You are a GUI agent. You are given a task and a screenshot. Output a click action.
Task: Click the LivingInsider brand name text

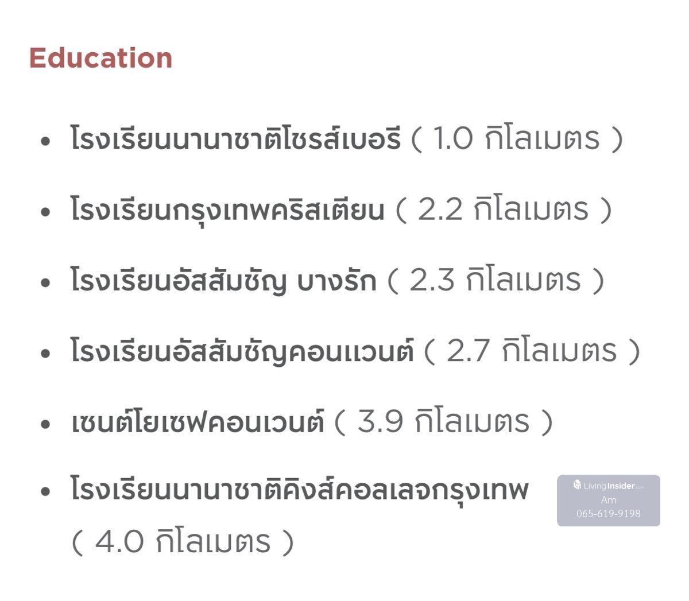(x=613, y=486)
